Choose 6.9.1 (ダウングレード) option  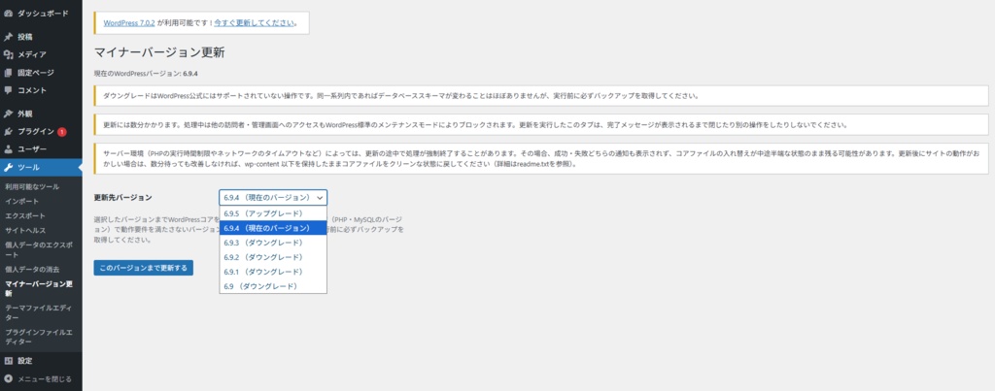point(273,272)
